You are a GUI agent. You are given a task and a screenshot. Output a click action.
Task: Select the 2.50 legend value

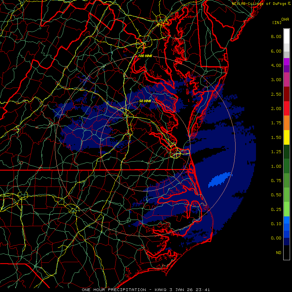click(276, 94)
